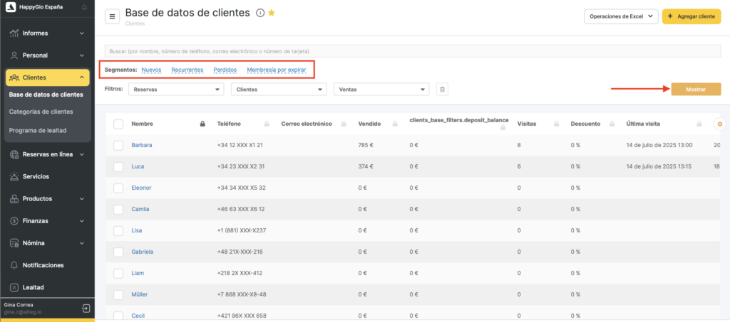The image size is (730, 322).
Task: Open Categorías de clientes in sidebar
Action: coord(41,112)
